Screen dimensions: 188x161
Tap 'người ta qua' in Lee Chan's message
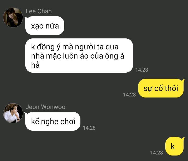tap(97, 47)
